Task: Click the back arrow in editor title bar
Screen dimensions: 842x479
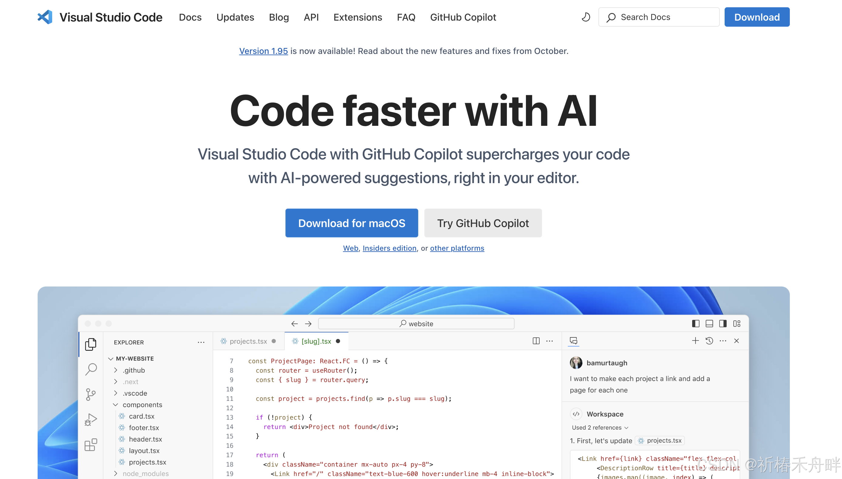Action: [294, 324]
